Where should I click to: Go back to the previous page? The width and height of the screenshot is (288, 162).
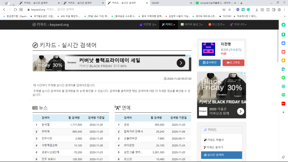tap(4, 10)
